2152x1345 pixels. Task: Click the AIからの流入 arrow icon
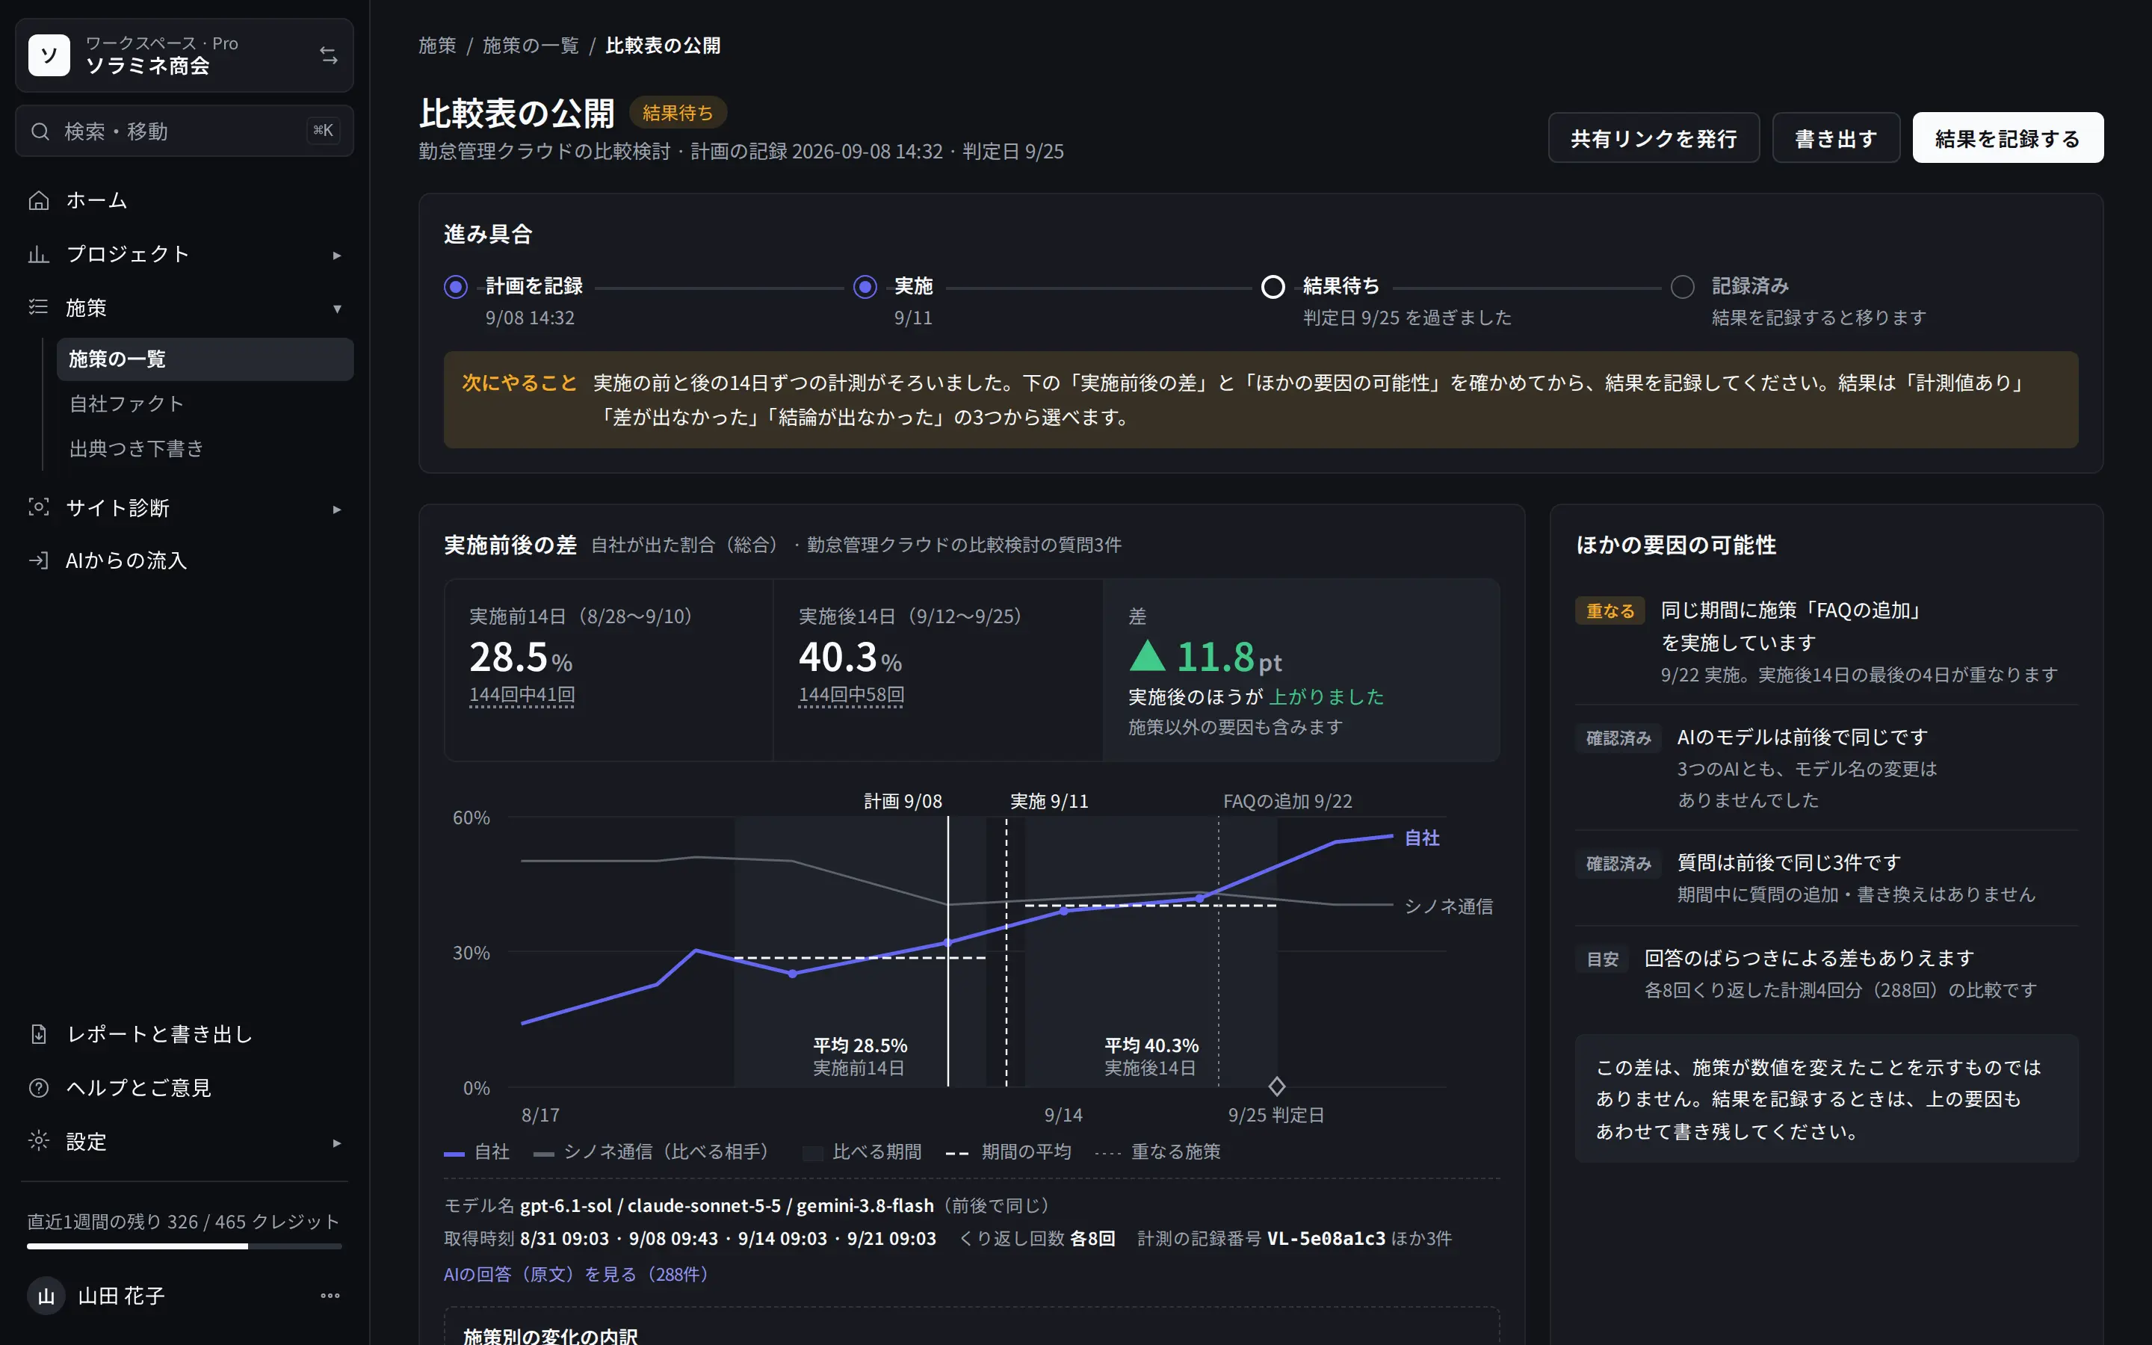38,560
